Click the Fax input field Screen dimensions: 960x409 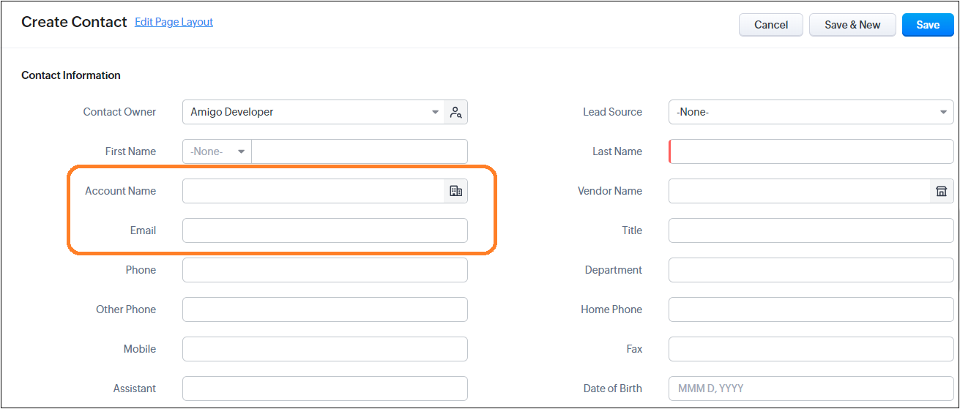click(811, 349)
